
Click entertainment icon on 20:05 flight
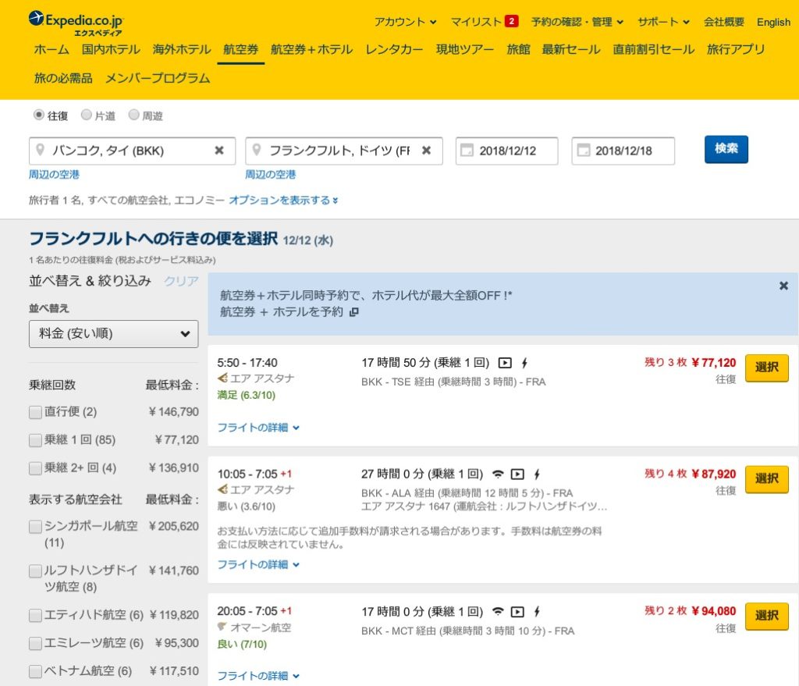click(x=517, y=612)
